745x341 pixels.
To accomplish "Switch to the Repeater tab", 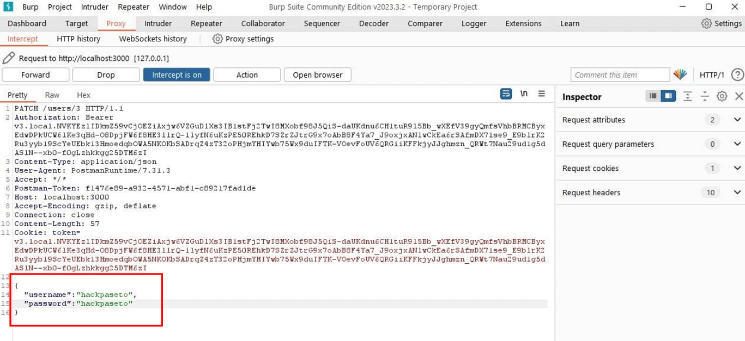I will (206, 23).
